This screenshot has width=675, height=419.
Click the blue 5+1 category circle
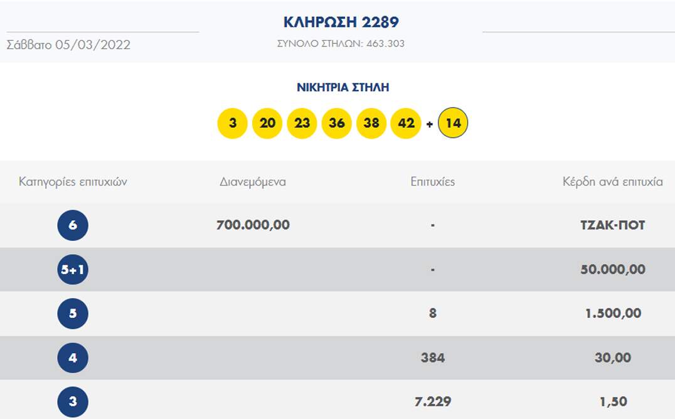click(x=73, y=270)
